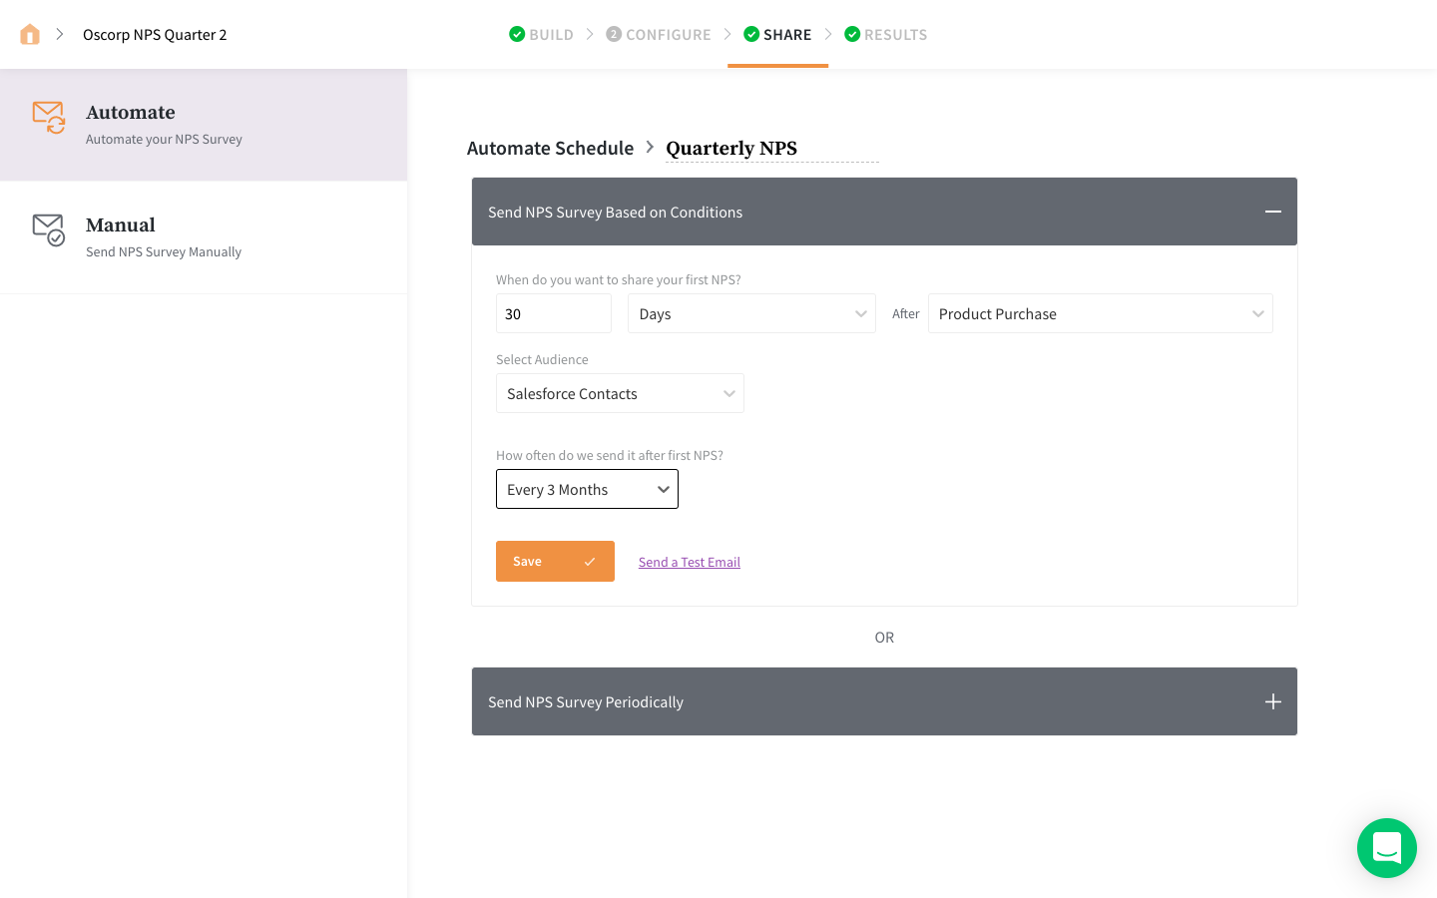This screenshot has width=1437, height=898.
Task: Click the step 2 Configure badge
Action: (x=614, y=35)
